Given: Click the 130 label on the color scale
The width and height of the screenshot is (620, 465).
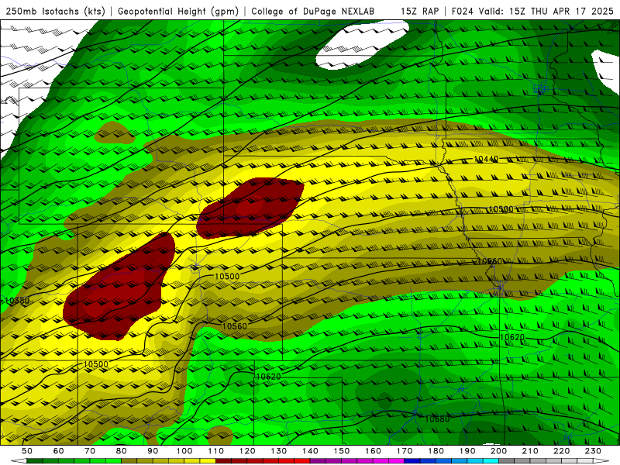Looking at the screenshot, I should pyautogui.click(x=279, y=451).
